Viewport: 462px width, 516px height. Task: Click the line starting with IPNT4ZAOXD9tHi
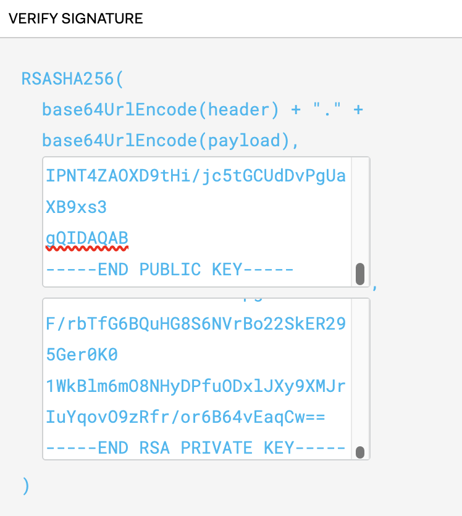pyautogui.click(x=196, y=177)
